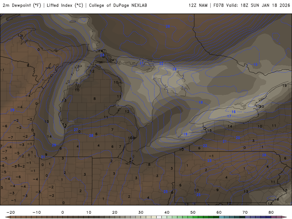
Task: Click the left arrow end of color scale
Action: coord(7,217)
